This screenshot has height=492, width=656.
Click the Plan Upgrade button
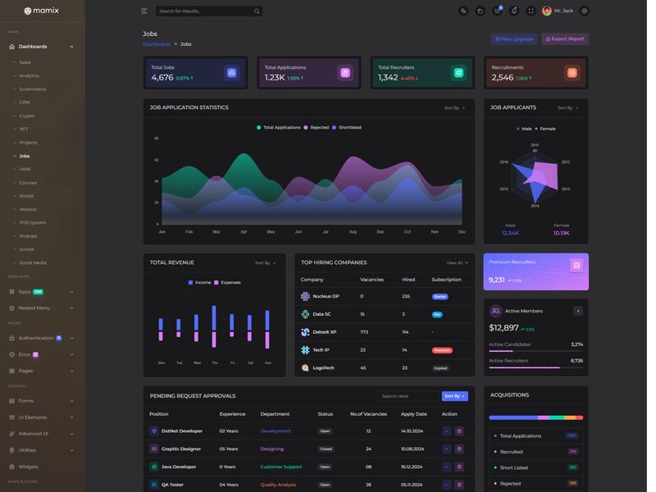514,39
